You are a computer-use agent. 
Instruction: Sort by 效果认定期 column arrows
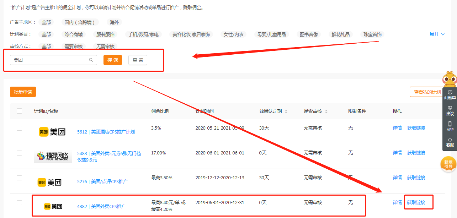pos(286,111)
